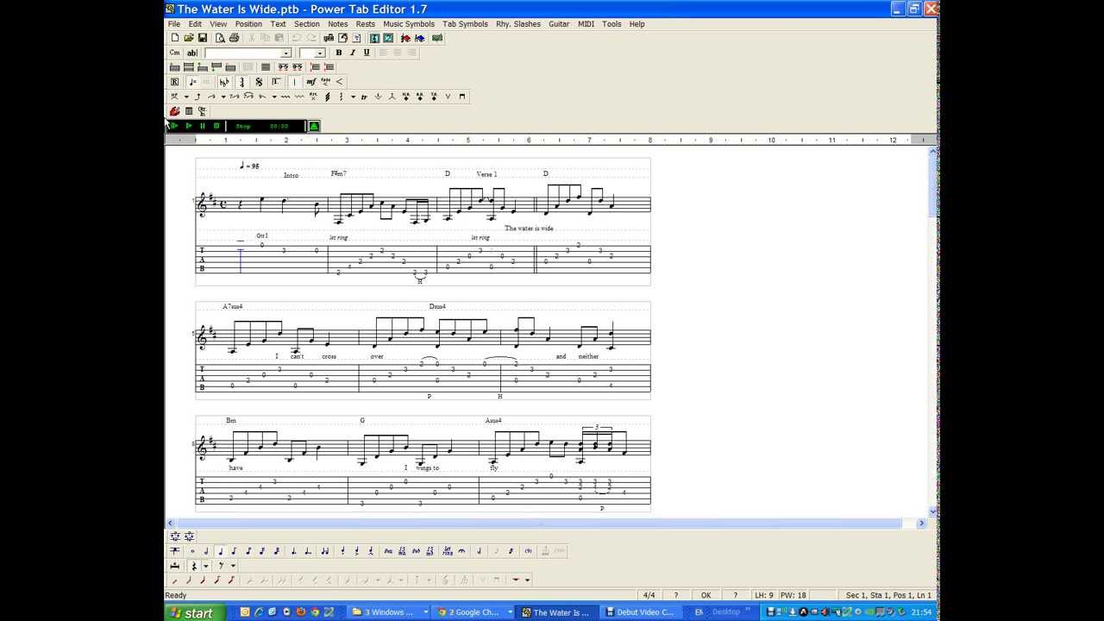1104x621 pixels.
Task: Switch to Debut Video taskbar window
Action: pos(640,612)
